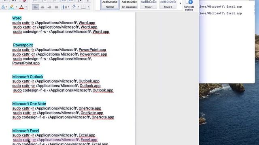Click the xattr -cr line for PowerPoint.app
This screenshot has width=259, height=145.
point(59,54)
